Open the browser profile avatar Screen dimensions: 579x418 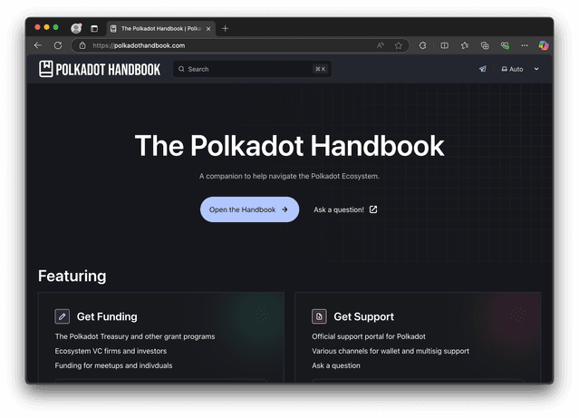[76, 28]
